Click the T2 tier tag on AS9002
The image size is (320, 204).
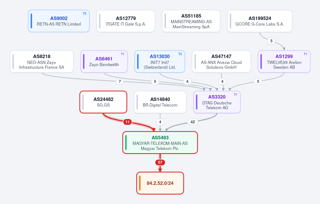(85, 14)
